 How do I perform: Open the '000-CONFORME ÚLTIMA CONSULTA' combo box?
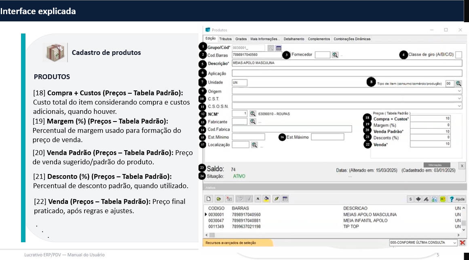455,243
